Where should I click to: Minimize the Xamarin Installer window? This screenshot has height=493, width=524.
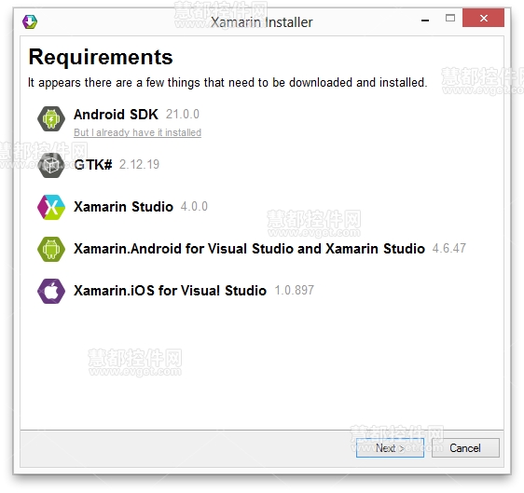(x=425, y=21)
